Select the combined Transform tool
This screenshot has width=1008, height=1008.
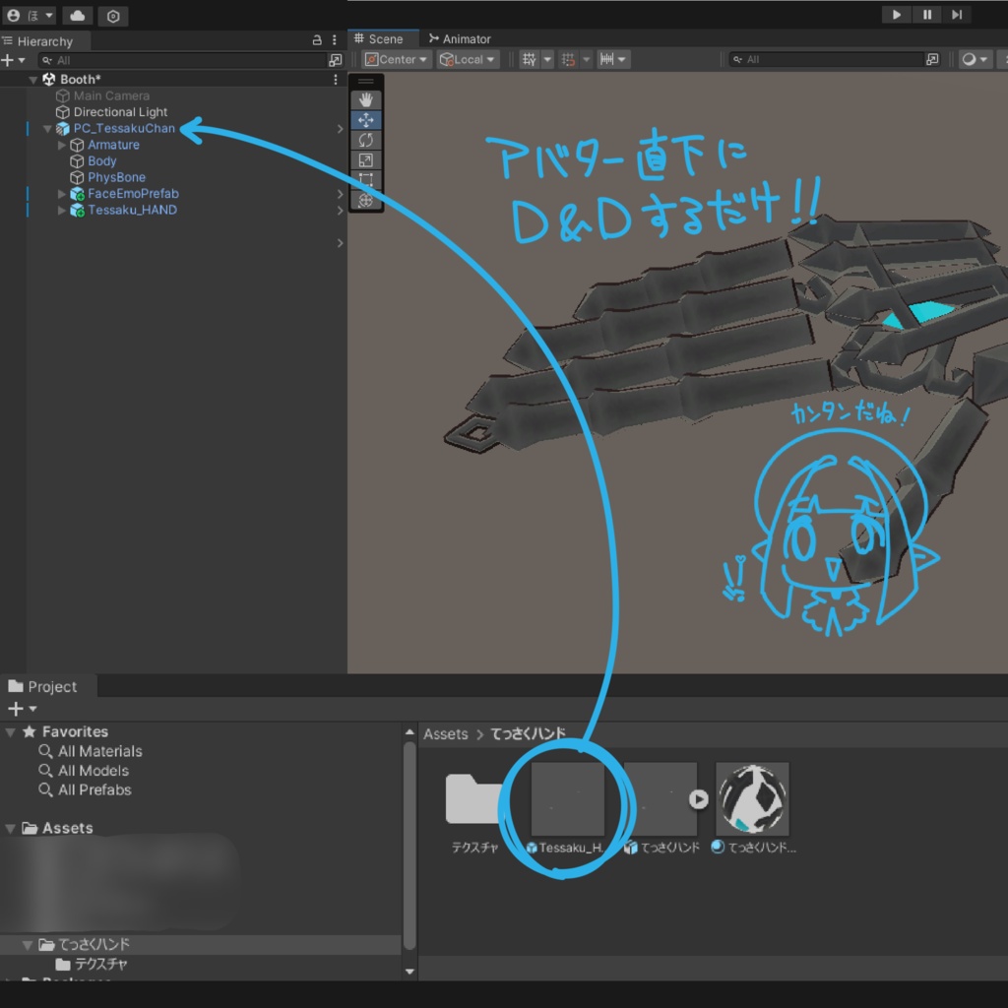(x=366, y=200)
